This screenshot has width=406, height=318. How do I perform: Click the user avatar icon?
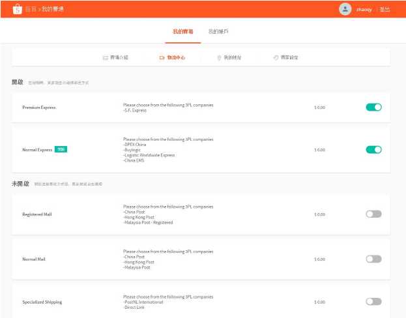(345, 9)
